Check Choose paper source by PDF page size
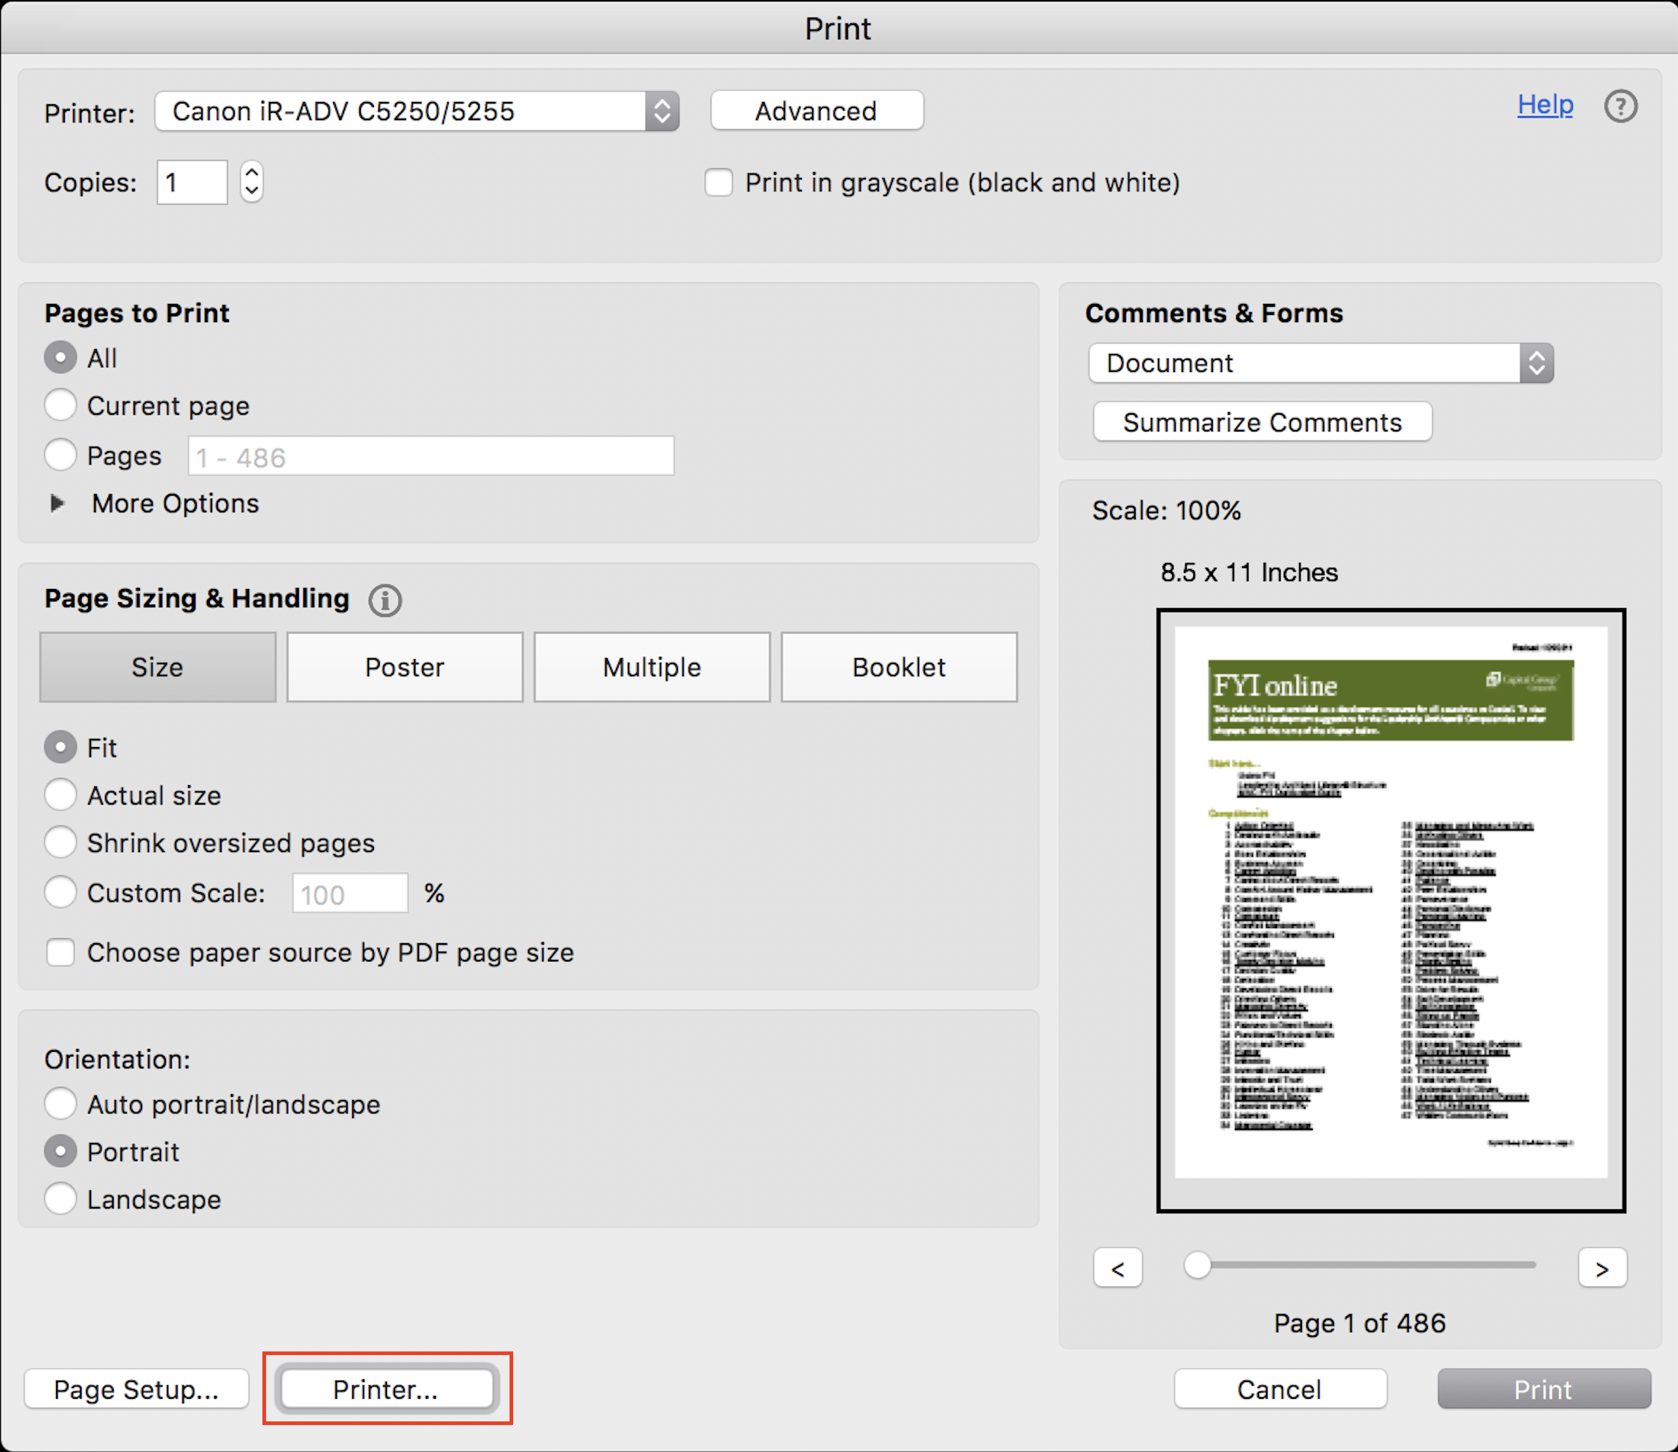This screenshot has width=1678, height=1452. coord(61,953)
